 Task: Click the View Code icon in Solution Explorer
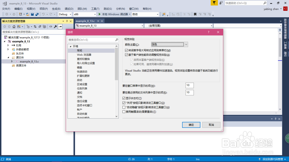(51, 27)
